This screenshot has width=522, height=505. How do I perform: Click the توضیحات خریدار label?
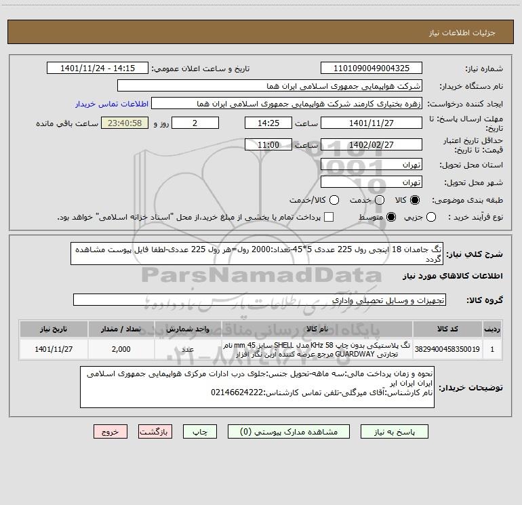pyautogui.click(x=470, y=388)
